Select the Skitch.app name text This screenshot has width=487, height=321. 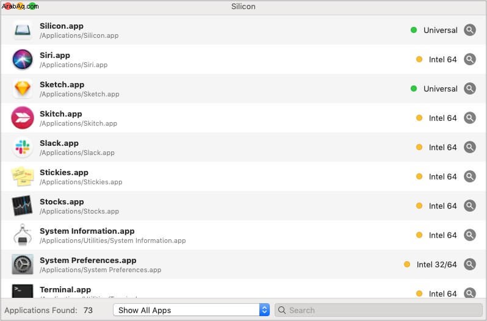coord(61,114)
